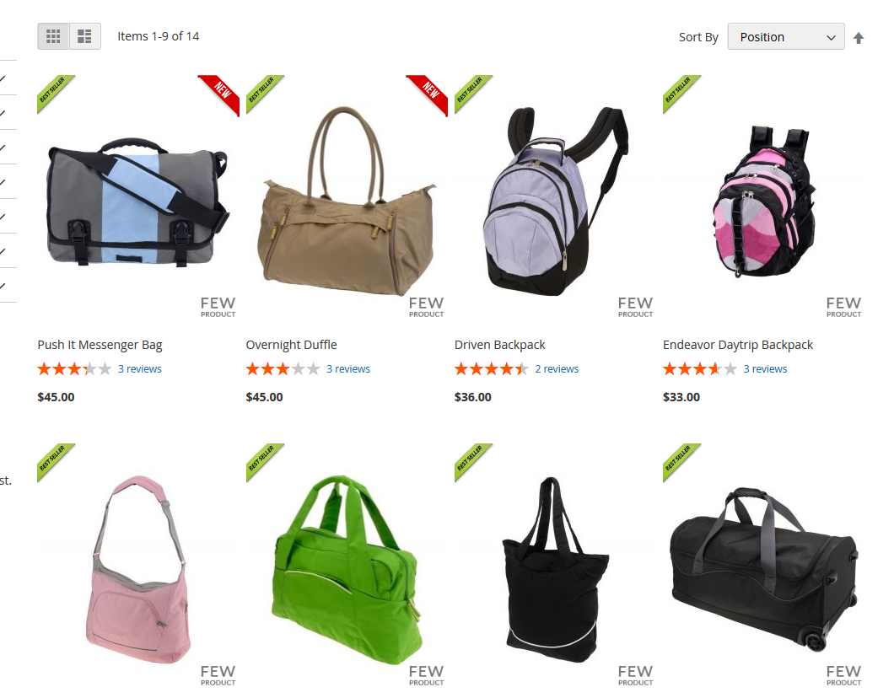The width and height of the screenshot is (894, 698).
Task: Click the black wheeled duffle image
Action: tap(763, 570)
